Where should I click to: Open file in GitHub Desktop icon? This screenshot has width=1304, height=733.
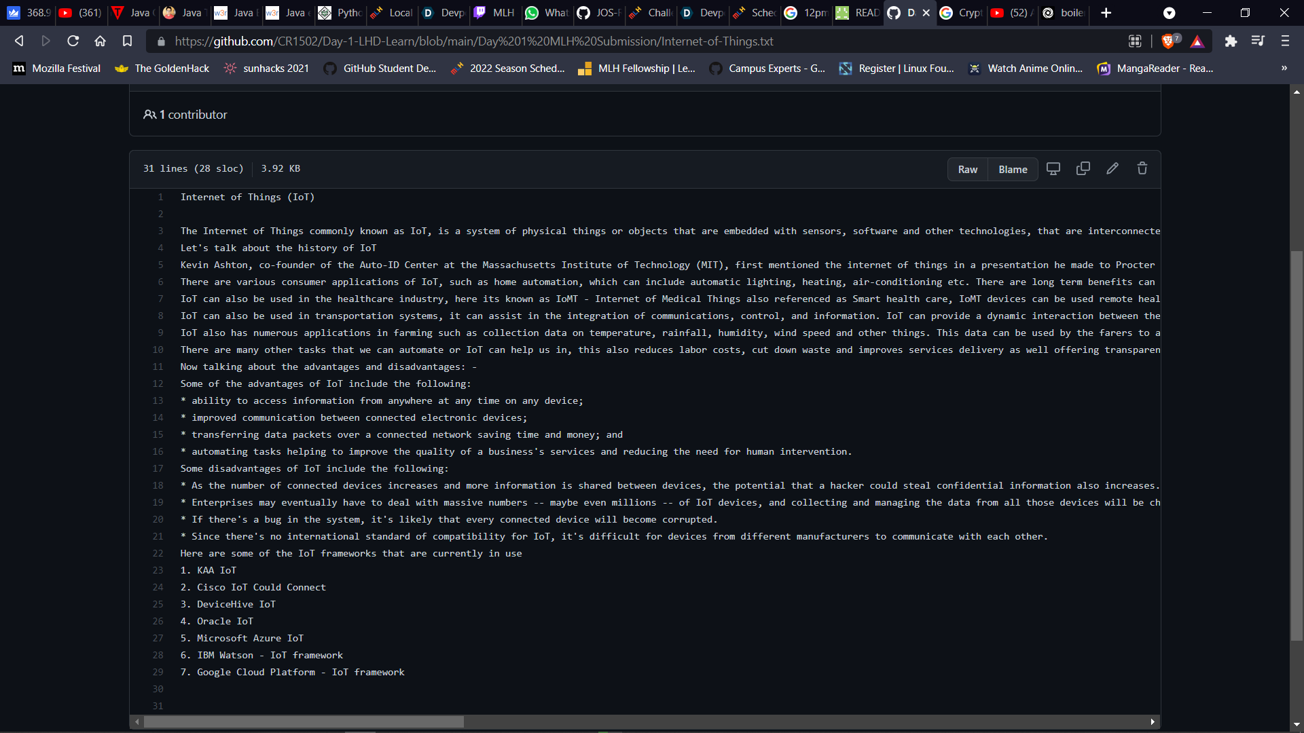point(1053,169)
